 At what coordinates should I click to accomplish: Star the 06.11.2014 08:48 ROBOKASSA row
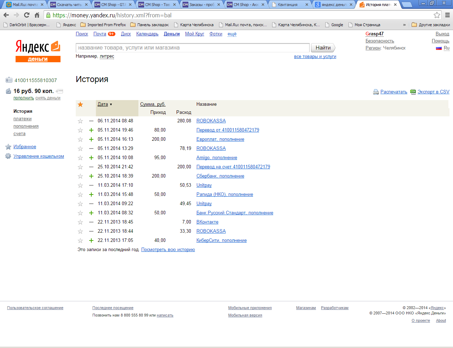tap(80, 121)
